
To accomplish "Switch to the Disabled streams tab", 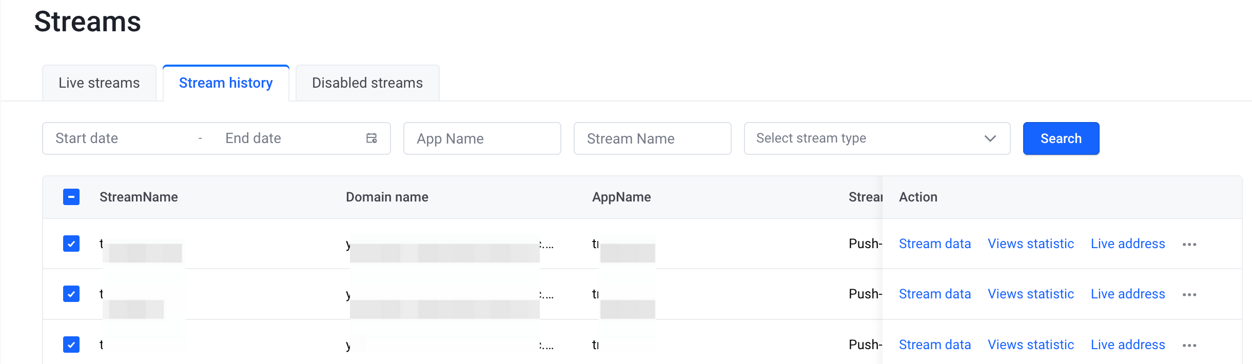I will coord(367,83).
